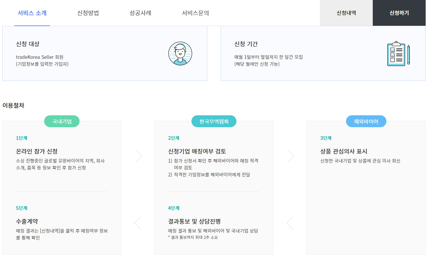The image size is (427, 259).
Task: Click the 1단계 step label
Action: click(x=21, y=138)
